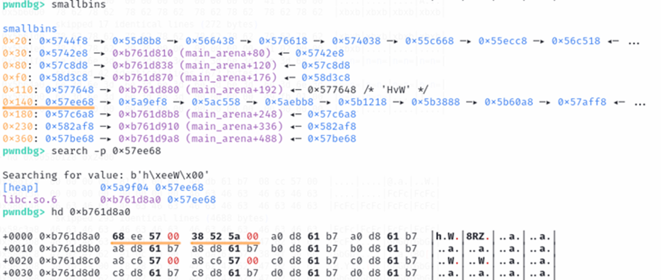Click the 0x5744f8 address in 0x20 bin

click(x=63, y=41)
